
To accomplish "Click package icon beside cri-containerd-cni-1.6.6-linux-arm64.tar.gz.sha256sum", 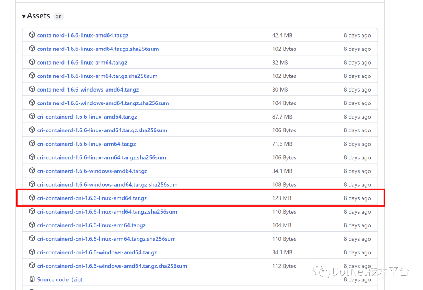I will click(x=32, y=238).
